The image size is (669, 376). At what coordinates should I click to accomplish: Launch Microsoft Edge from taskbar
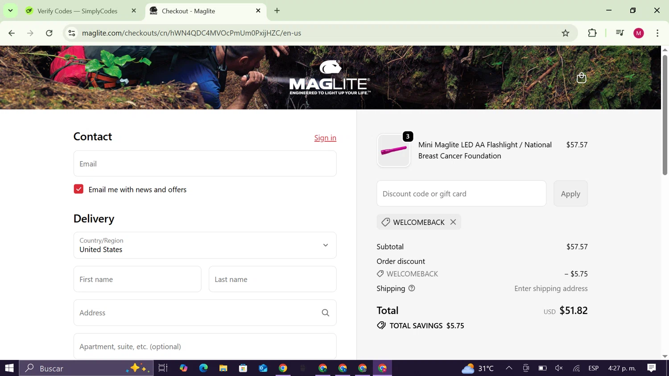[x=203, y=368]
